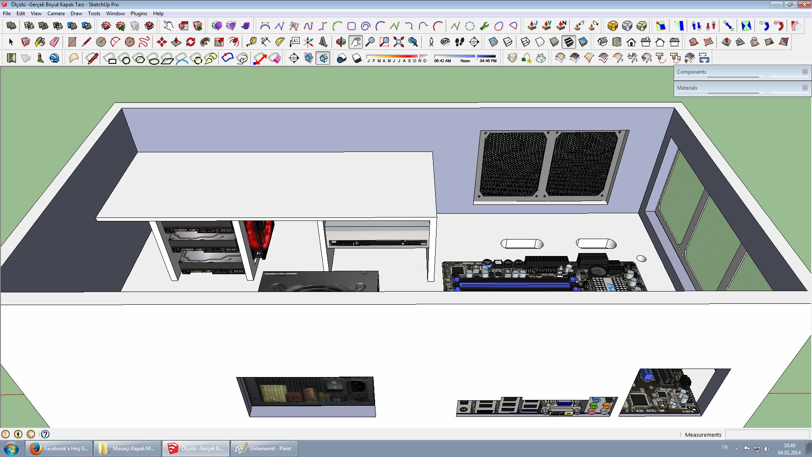Open Masaiçi Kapalı folder in taskbar
Viewport: 812px width, 457px height.
[127, 449]
